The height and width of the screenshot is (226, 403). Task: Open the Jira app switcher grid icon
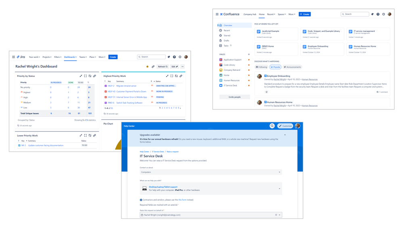tap(13, 57)
